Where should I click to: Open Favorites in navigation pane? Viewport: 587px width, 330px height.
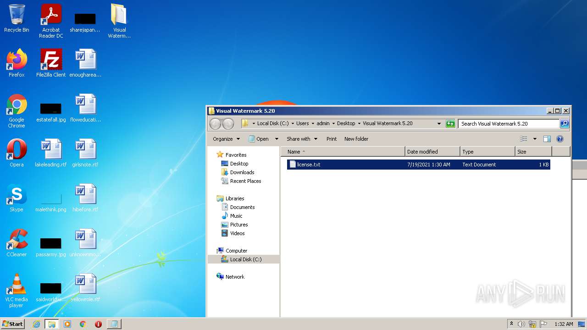pos(236,155)
